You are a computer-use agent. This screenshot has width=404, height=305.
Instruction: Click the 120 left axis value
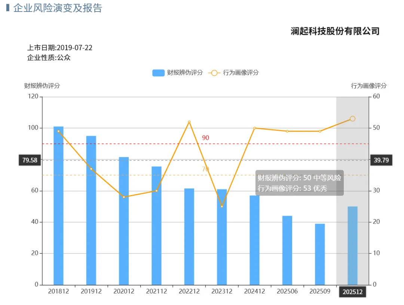point(33,96)
